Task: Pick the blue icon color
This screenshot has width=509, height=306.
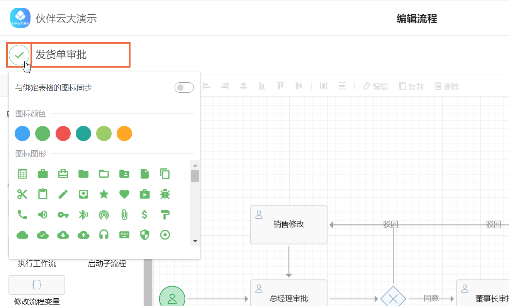Action: pyautogui.click(x=22, y=133)
